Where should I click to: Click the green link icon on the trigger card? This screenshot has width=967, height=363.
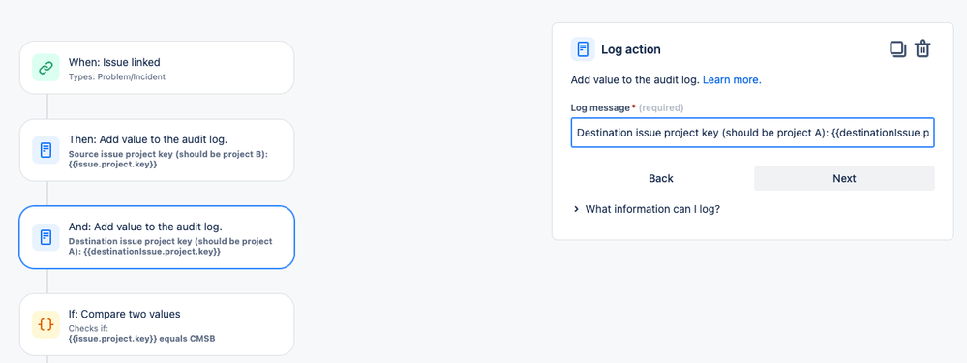click(45, 68)
